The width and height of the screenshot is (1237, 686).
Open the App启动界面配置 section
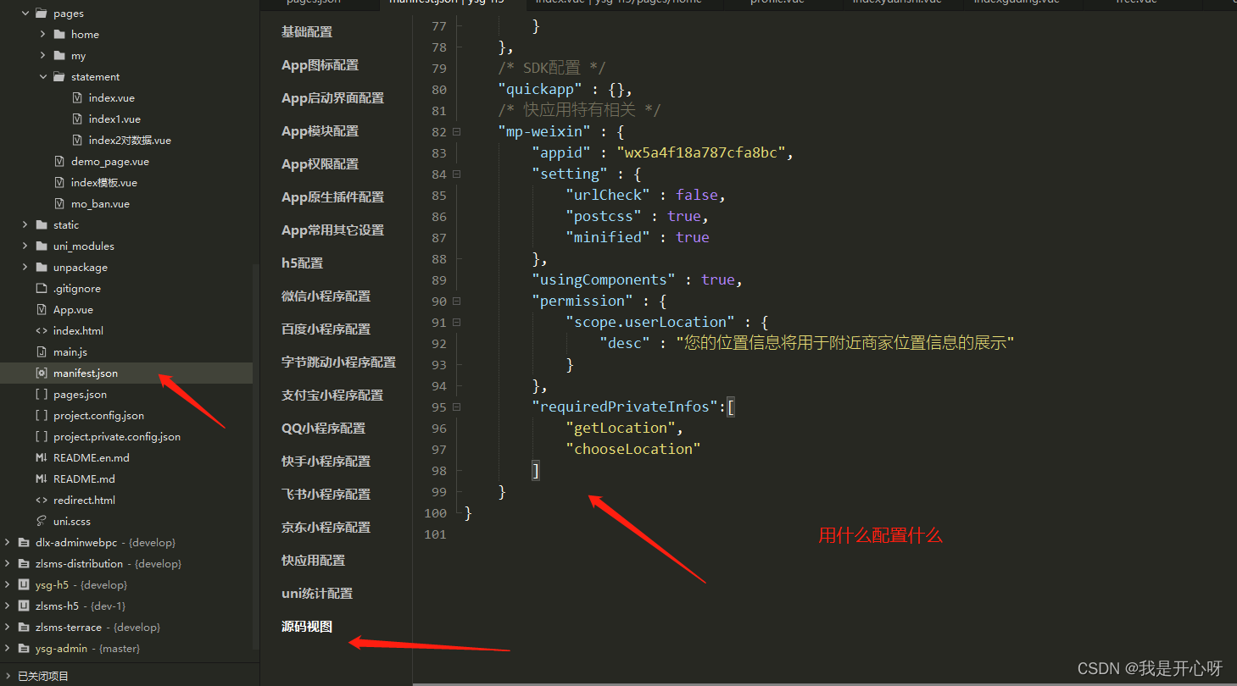(332, 98)
